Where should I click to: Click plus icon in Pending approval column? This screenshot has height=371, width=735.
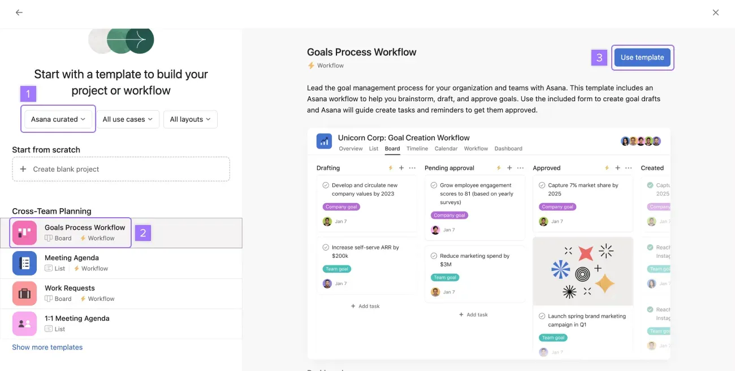(509, 168)
